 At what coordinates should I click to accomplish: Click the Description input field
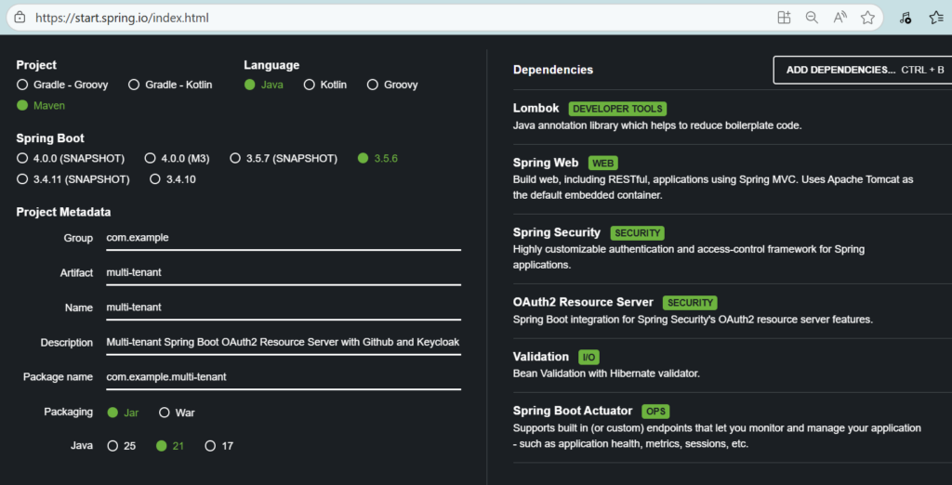coord(283,342)
